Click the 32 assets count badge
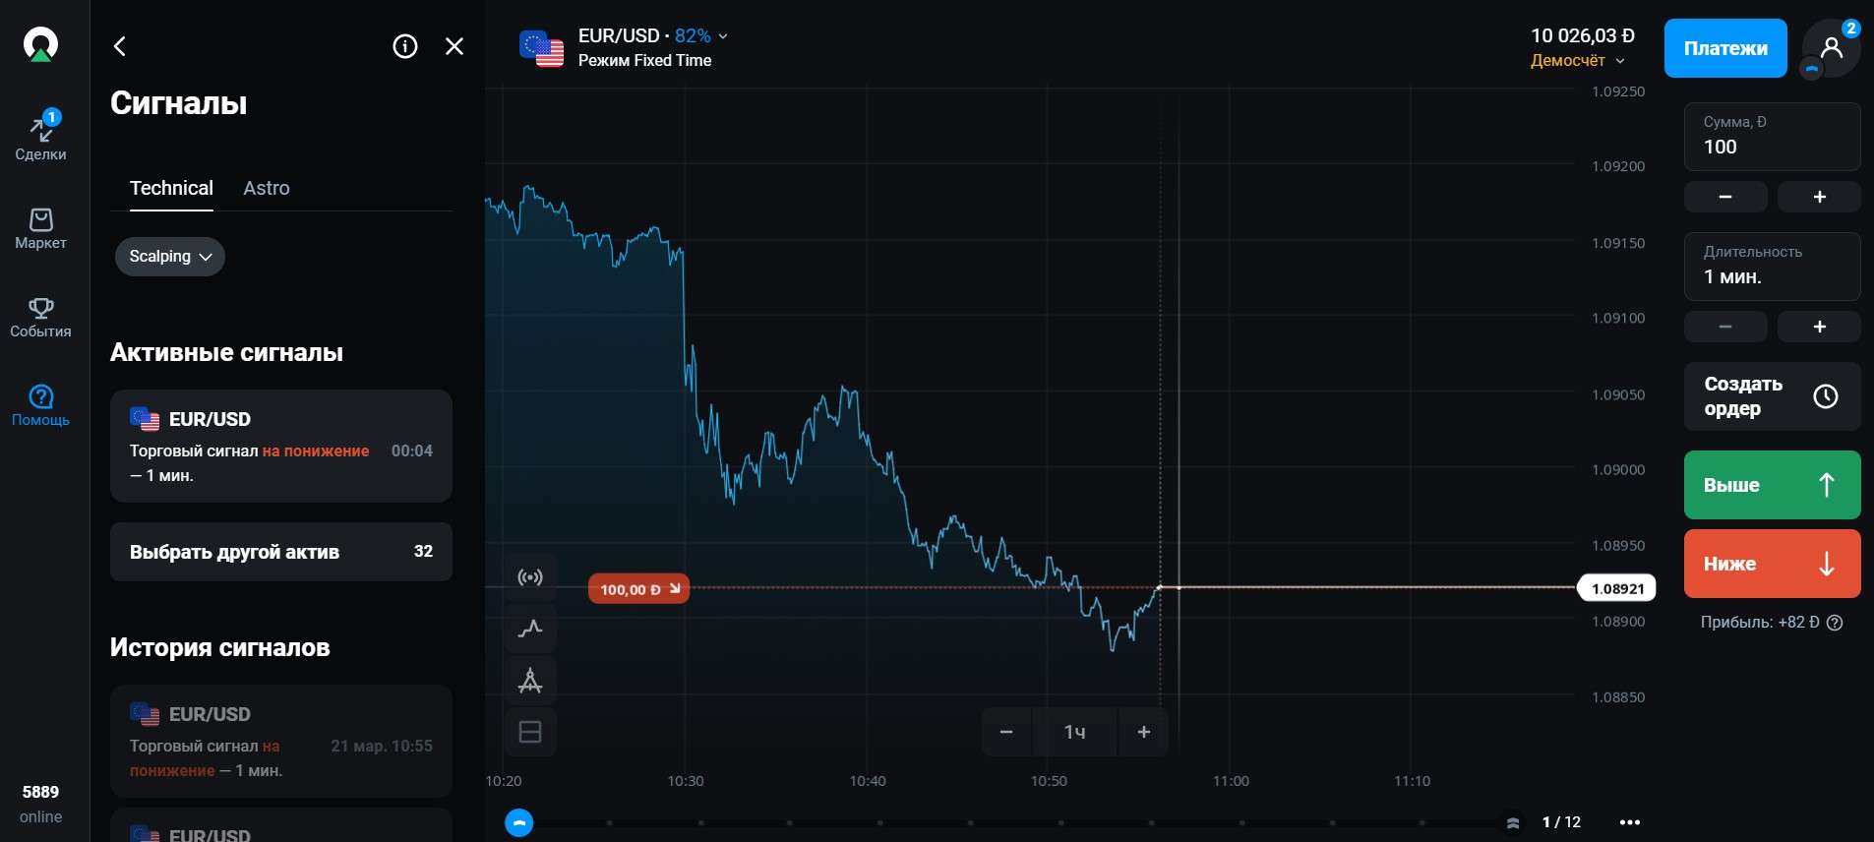Screen dimensions: 1874x842 point(423,552)
